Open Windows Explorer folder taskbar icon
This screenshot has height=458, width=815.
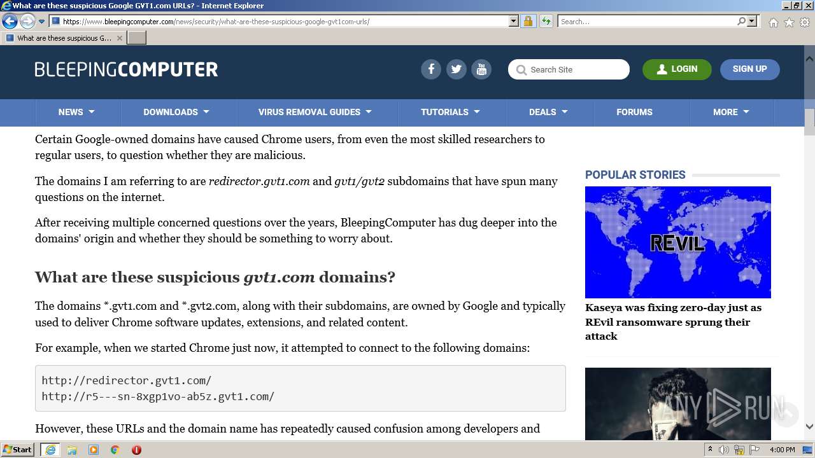click(72, 450)
